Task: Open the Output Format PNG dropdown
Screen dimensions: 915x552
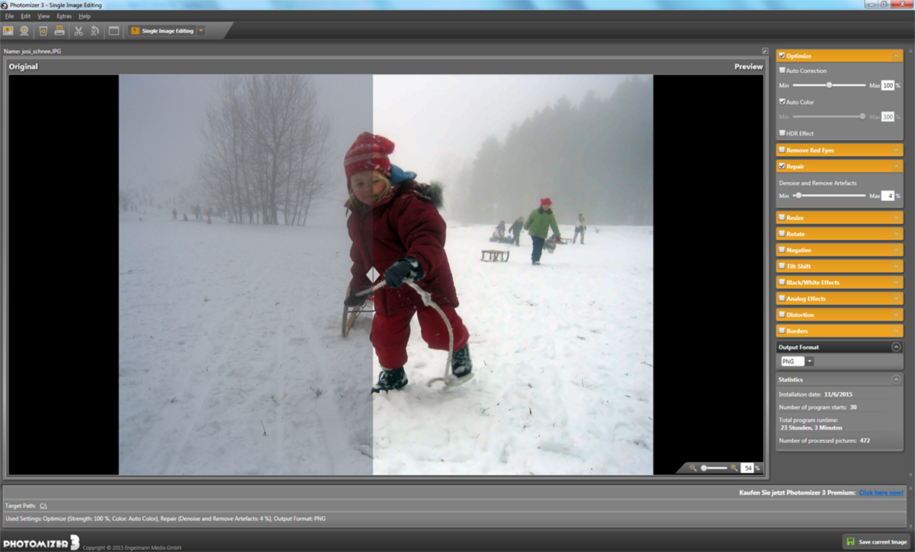Action: pos(810,362)
